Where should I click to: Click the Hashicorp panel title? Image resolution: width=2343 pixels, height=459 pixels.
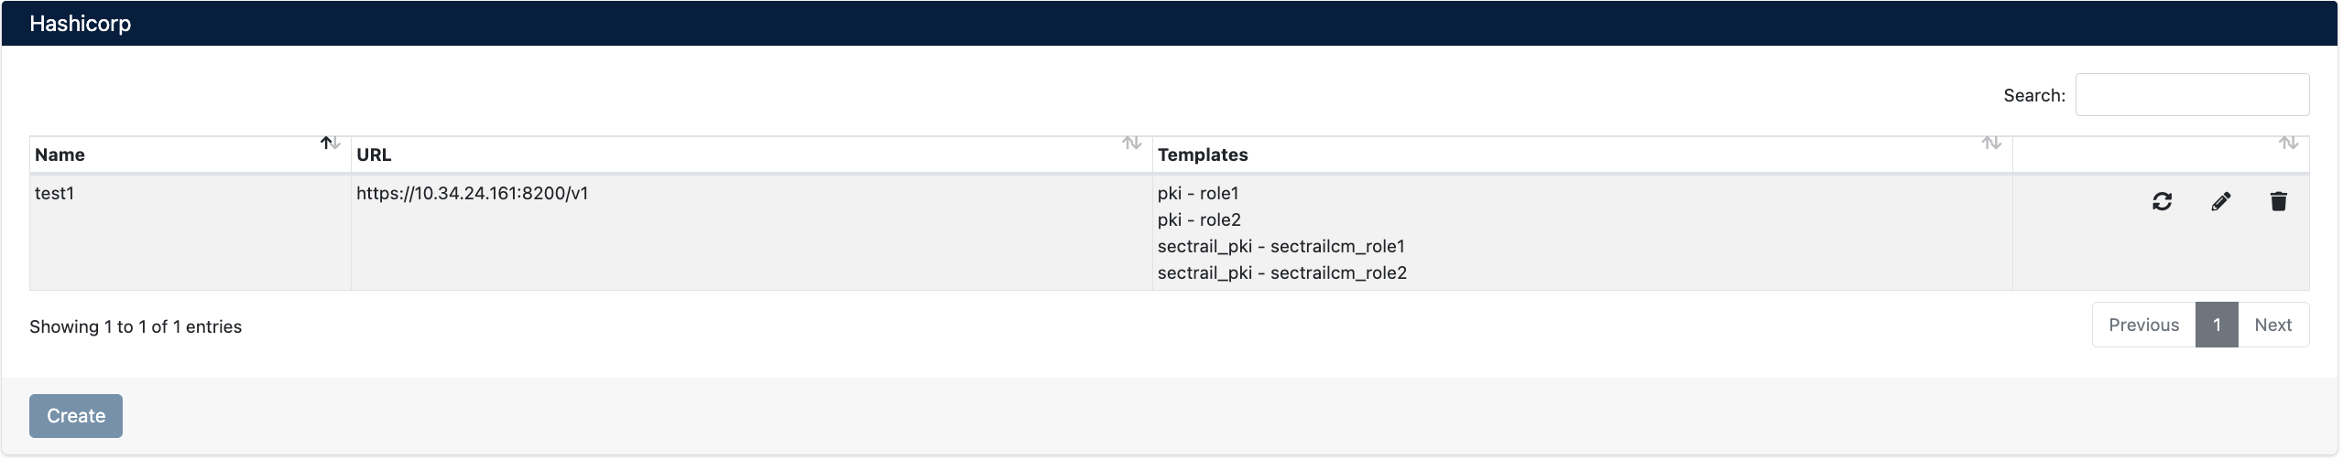(x=81, y=24)
